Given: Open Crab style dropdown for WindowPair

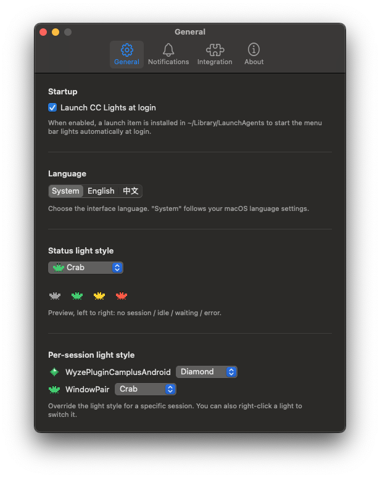Looking at the screenshot, I should coord(146,389).
